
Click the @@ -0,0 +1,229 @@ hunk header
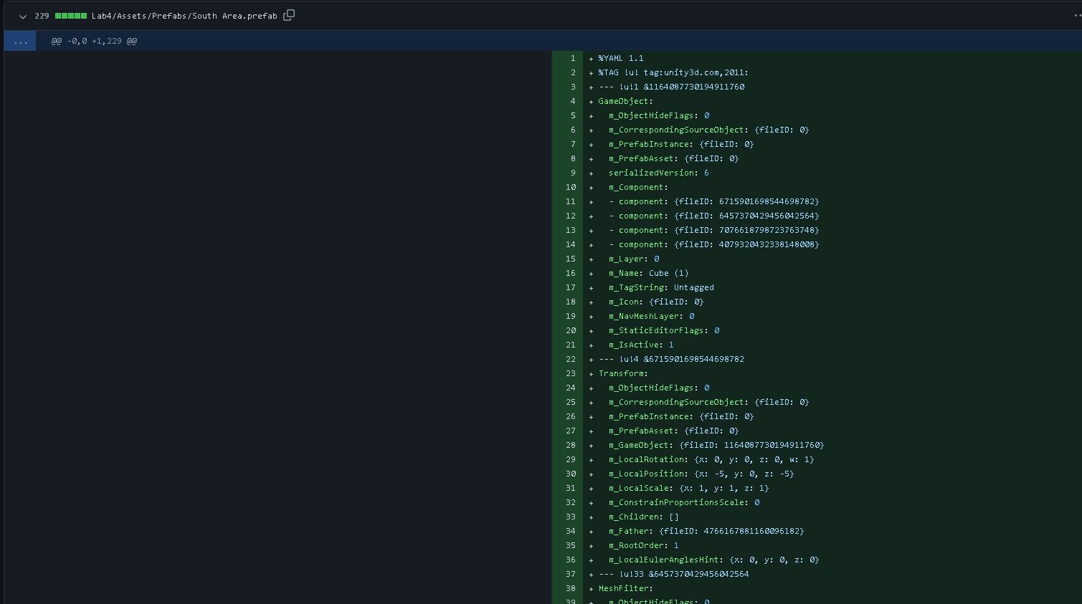94,41
